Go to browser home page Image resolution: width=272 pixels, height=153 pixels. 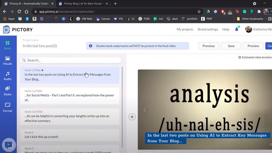[x=26, y=12]
